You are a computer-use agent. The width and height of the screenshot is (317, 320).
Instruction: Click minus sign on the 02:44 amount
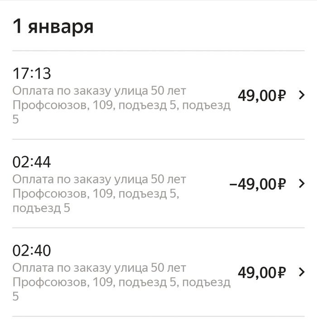pyautogui.click(x=233, y=185)
